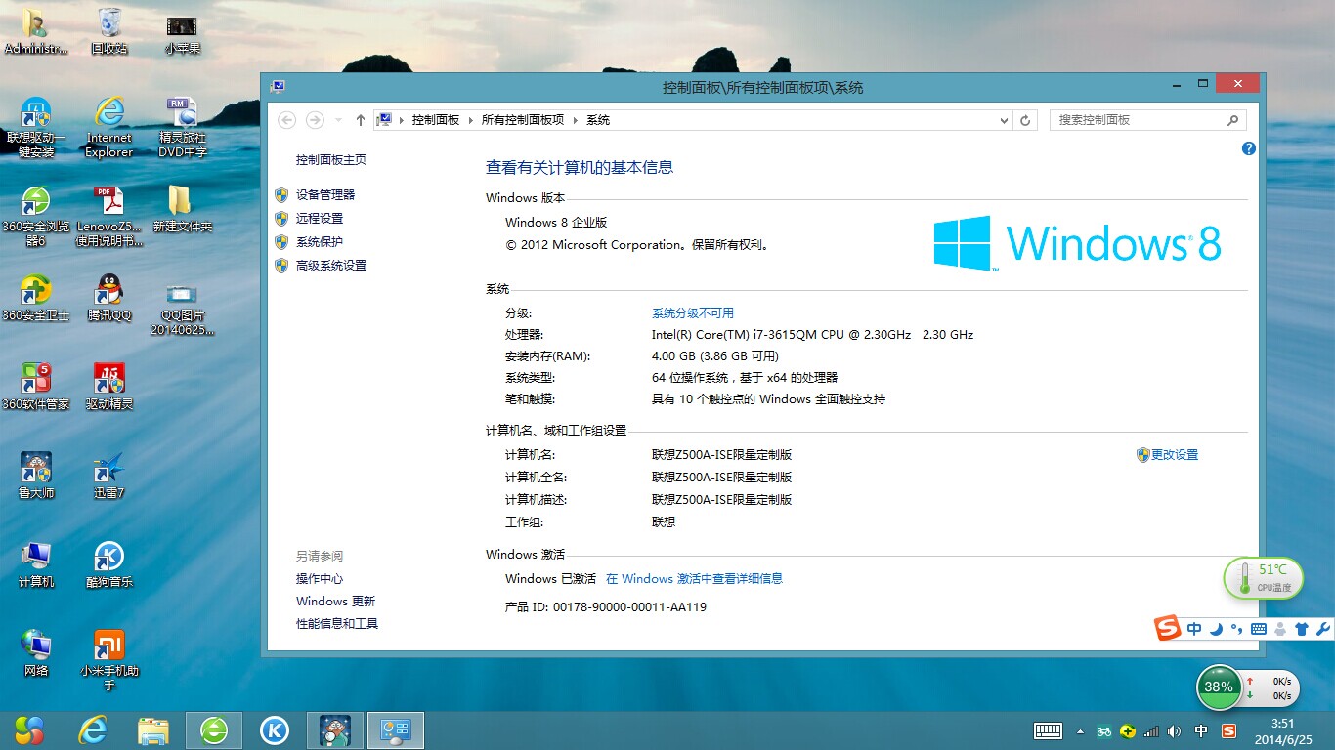Image resolution: width=1335 pixels, height=750 pixels.
Task: Click the Sogou S logo on IME bar
Action: [1168, 628]
